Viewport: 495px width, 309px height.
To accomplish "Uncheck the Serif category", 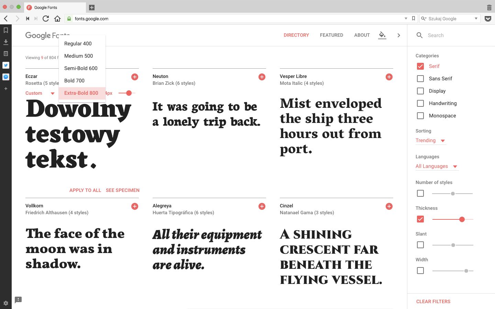I will click(420, 66).
